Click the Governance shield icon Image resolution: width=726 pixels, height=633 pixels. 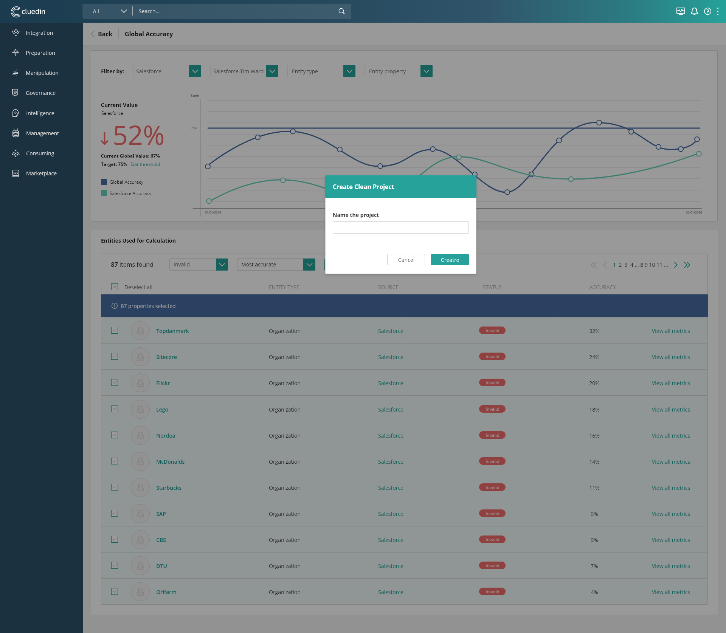pyautogui.click(x=16, y=93)
